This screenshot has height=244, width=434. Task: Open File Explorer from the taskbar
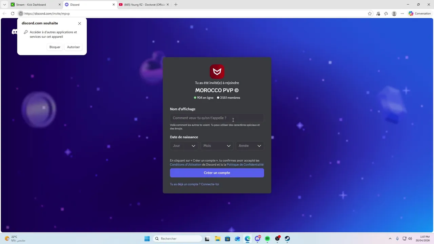217,239
